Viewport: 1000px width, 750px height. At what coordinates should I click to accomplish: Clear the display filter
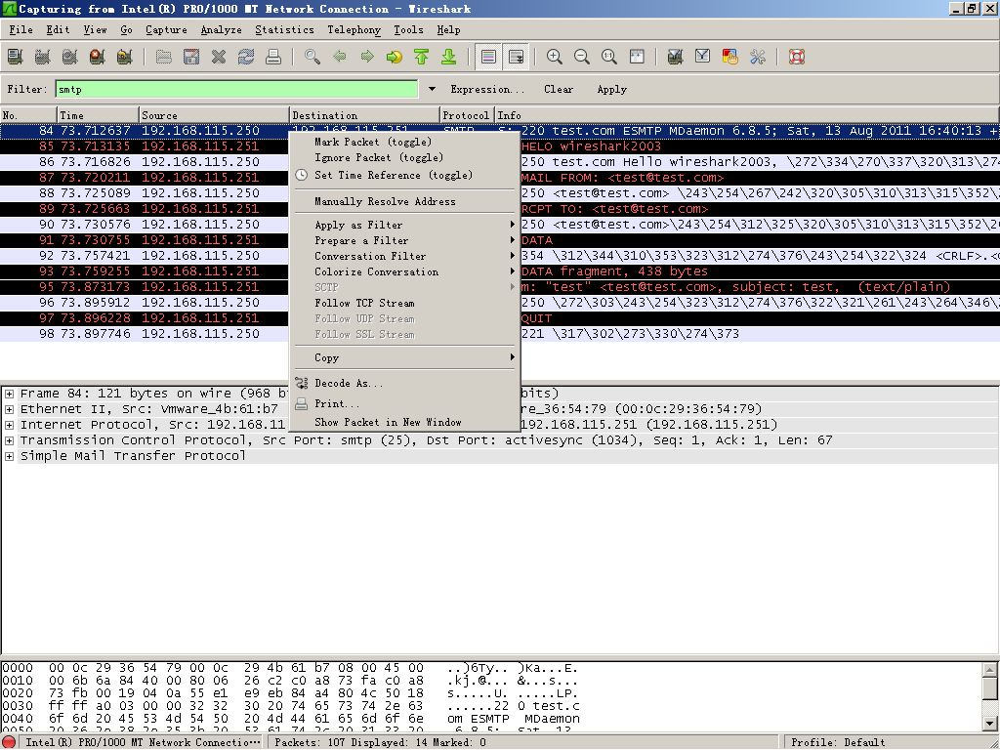(x=559, y=89)
